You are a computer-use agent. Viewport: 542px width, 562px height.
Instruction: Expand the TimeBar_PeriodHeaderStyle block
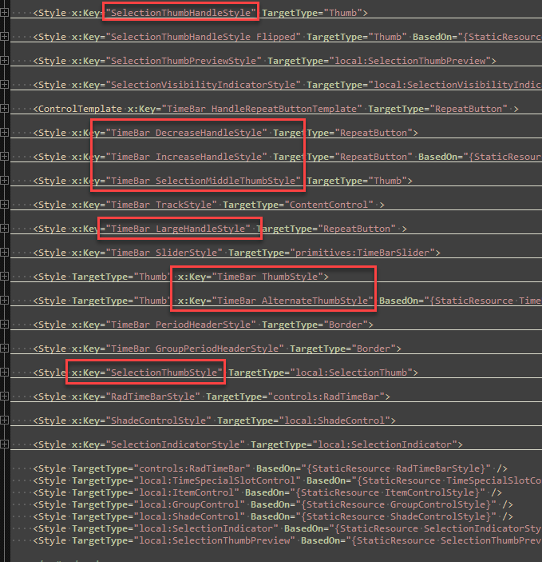coord(4,325)
